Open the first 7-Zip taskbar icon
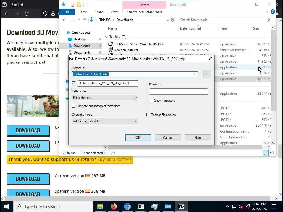The height and width of the screenshot is (212, 283). (x=141, y=206)
